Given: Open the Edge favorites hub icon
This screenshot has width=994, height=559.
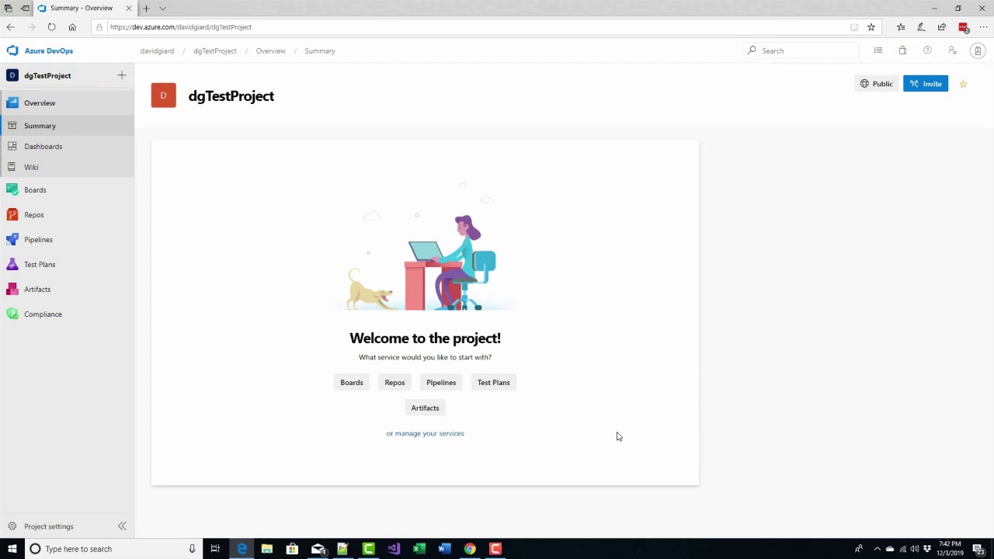Looking at the screenshot, I should pos(901,27).
